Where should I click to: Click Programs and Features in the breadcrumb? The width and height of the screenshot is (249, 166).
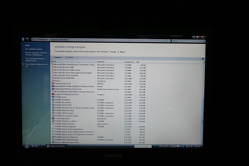tap(60, 40)
